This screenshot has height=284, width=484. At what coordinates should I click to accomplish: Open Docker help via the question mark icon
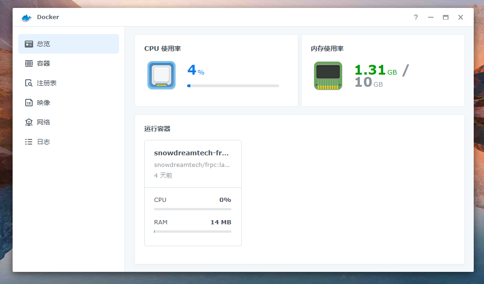(415, 17)
